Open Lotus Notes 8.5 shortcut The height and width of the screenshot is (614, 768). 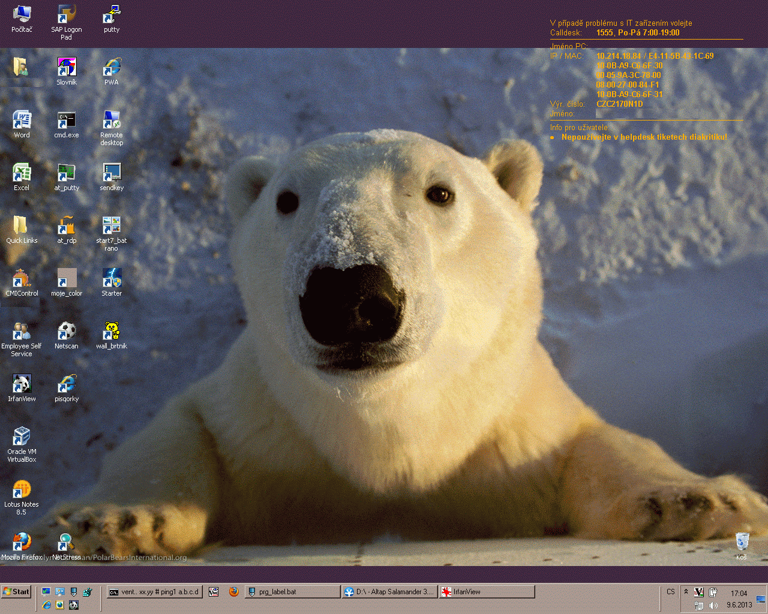pos(22,490)
